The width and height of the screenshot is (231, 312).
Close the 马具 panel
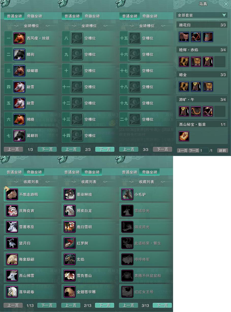[226, 4]
